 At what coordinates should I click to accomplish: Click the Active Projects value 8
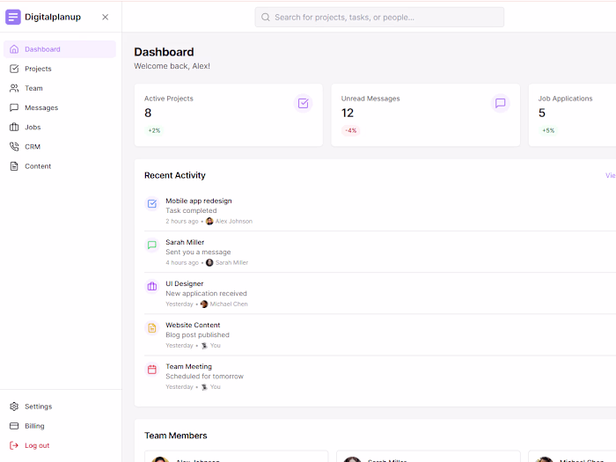tap(148, 114)
